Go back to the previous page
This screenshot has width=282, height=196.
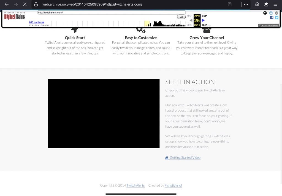[7, 4]
